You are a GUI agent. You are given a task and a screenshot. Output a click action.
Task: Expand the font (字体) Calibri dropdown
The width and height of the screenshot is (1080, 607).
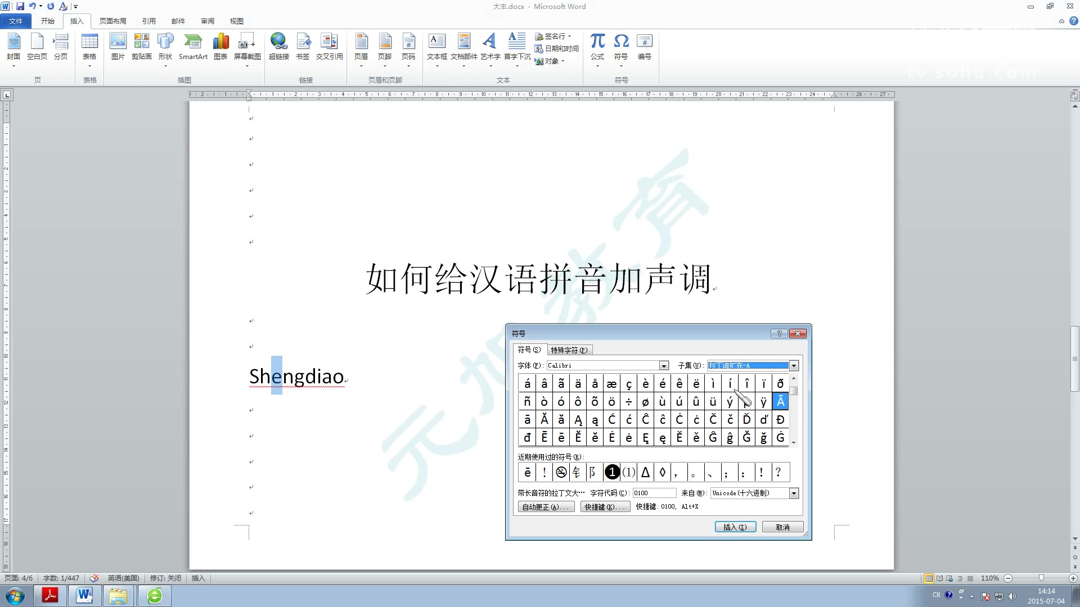tap(664, 366)
